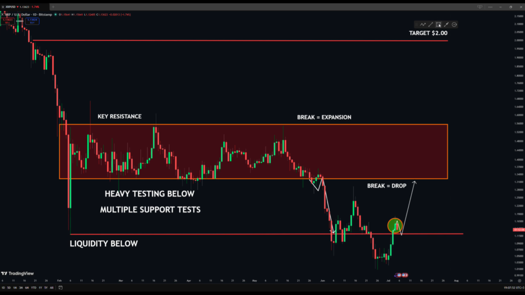Close the XRPUSD tab
The height and width of the screenshot is (295, 525).
click(3, 7)
